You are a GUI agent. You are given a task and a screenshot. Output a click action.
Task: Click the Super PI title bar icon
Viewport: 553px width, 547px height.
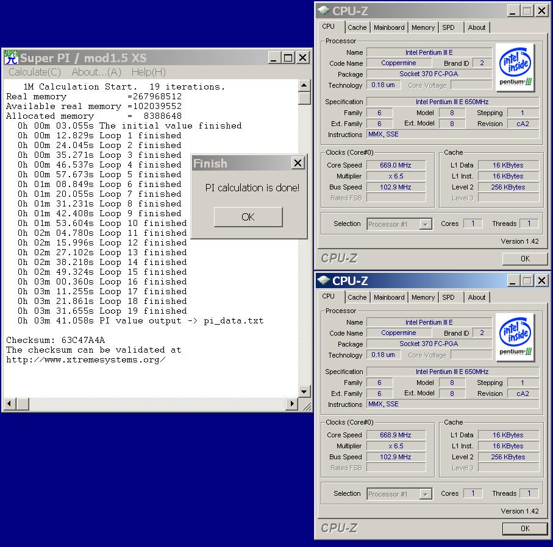(x=12, y=57)
